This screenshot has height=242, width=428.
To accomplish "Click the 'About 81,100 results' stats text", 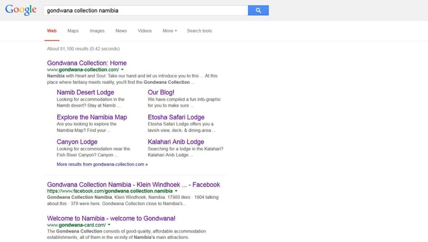I will pos(83,49).
